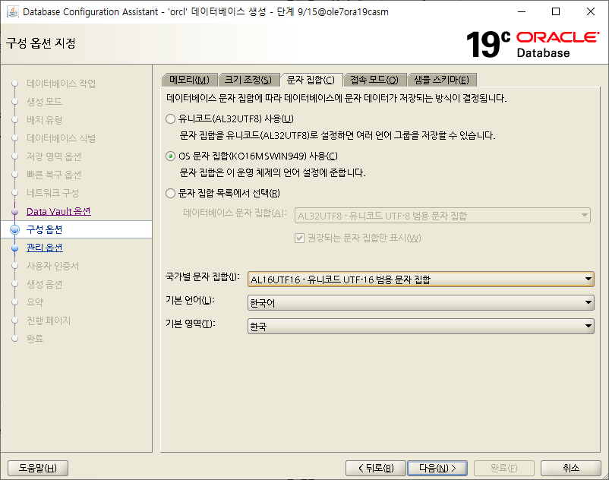Switch to the 메모리 tab
The width and height of the screenshot is (609, 480).
tap(190, 80)
